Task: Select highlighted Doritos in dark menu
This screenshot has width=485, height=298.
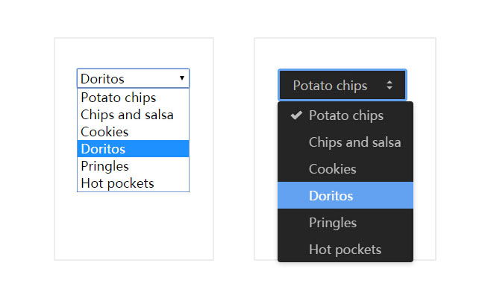Action: tap(331, 196)
